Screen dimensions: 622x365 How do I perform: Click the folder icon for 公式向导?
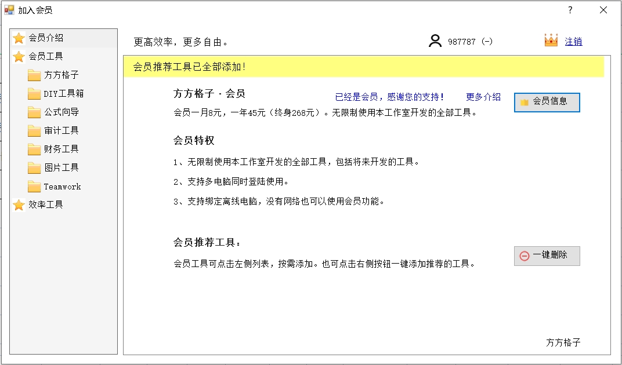[34, 112]
